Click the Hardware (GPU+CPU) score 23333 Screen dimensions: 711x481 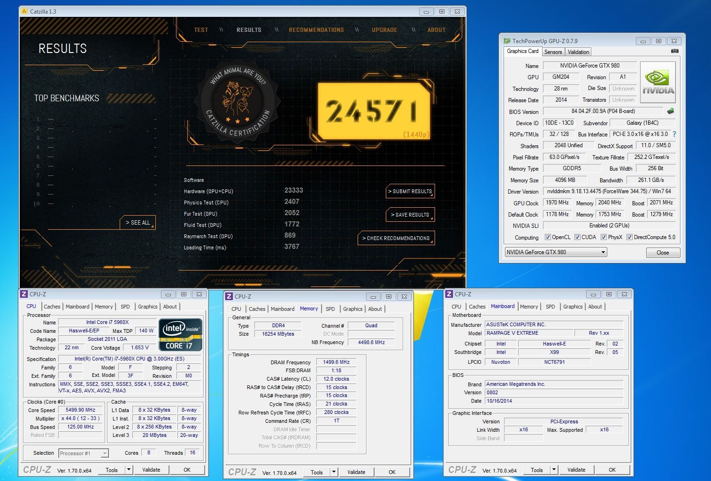pyautogui.click(x=294, y=190)
